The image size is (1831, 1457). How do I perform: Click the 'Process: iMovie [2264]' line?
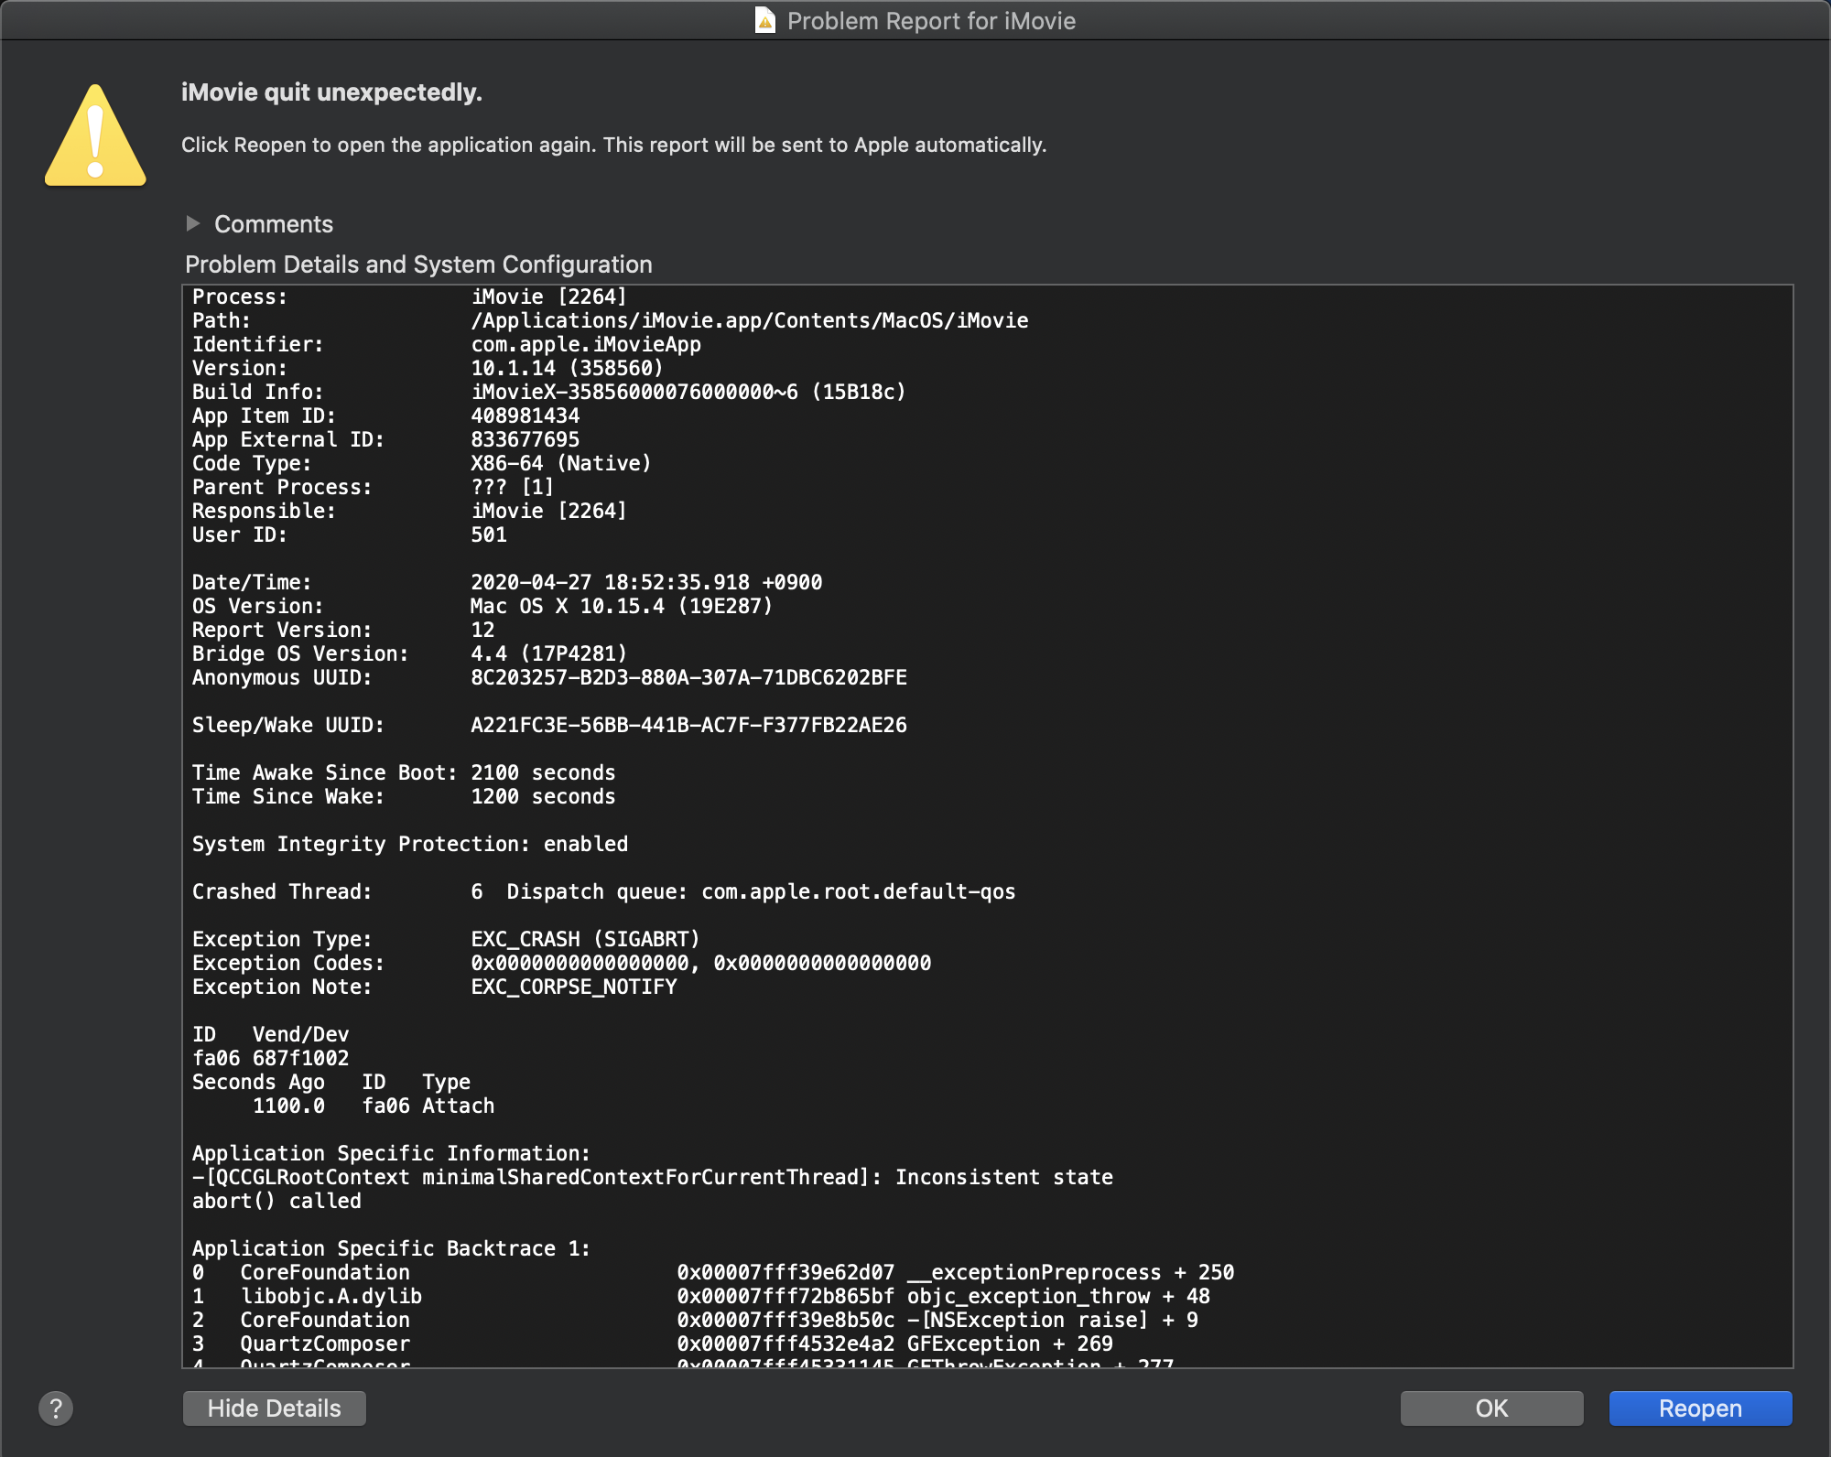(409, 297)
